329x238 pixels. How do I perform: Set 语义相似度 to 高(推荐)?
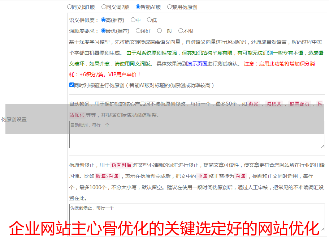click(104, 20)
